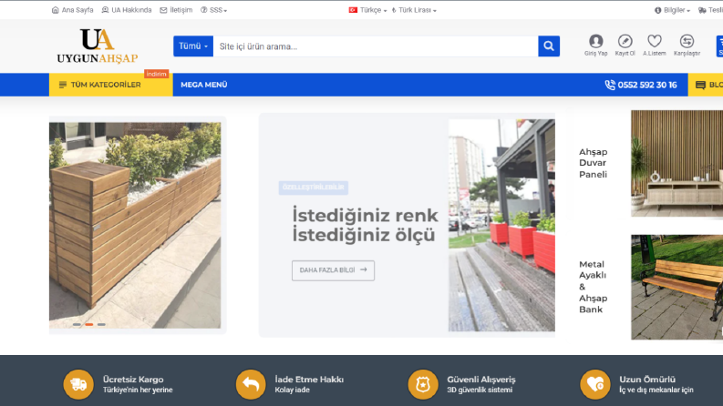
Task: Click the İç ve dış mekanlar için subtitle
Action: coord(656,390)
